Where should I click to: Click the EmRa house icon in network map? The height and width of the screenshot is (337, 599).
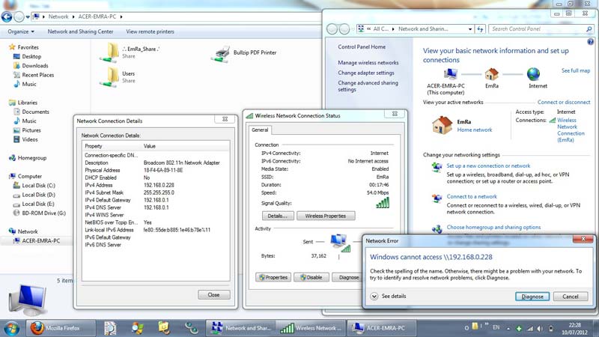pyautogui.click(x=492, y=74)
